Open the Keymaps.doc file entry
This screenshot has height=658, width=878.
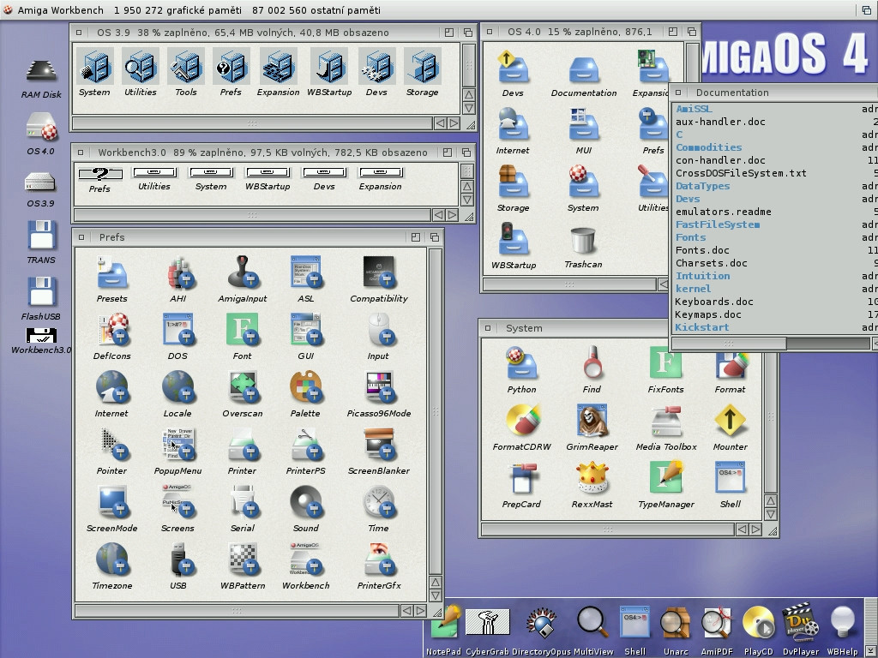[x=708, y=314]
